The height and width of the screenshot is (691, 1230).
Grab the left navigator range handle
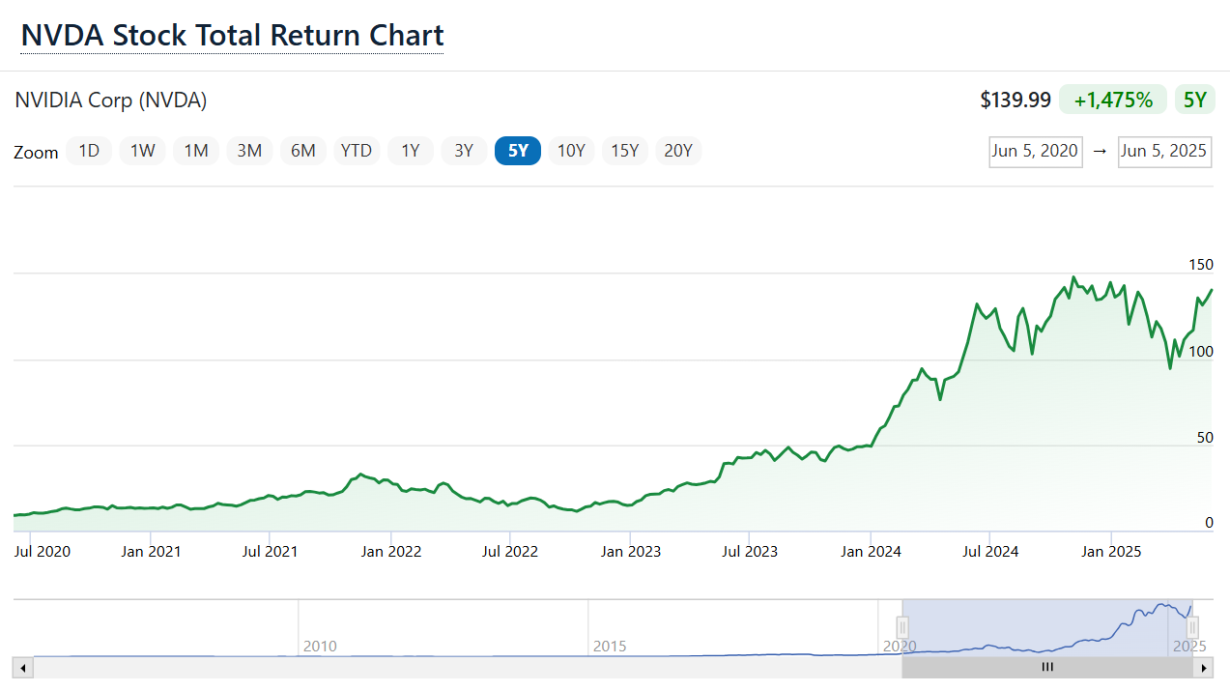[x=902, y=629]
